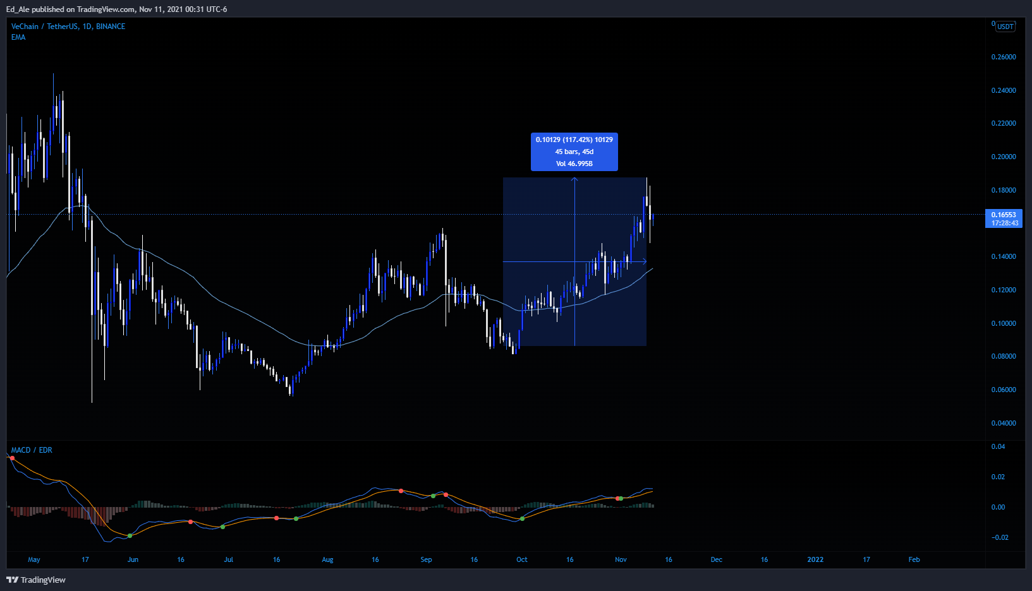Click the 0.20000 price axis label
1032x591 pixels.
[x=1004, y=157]
